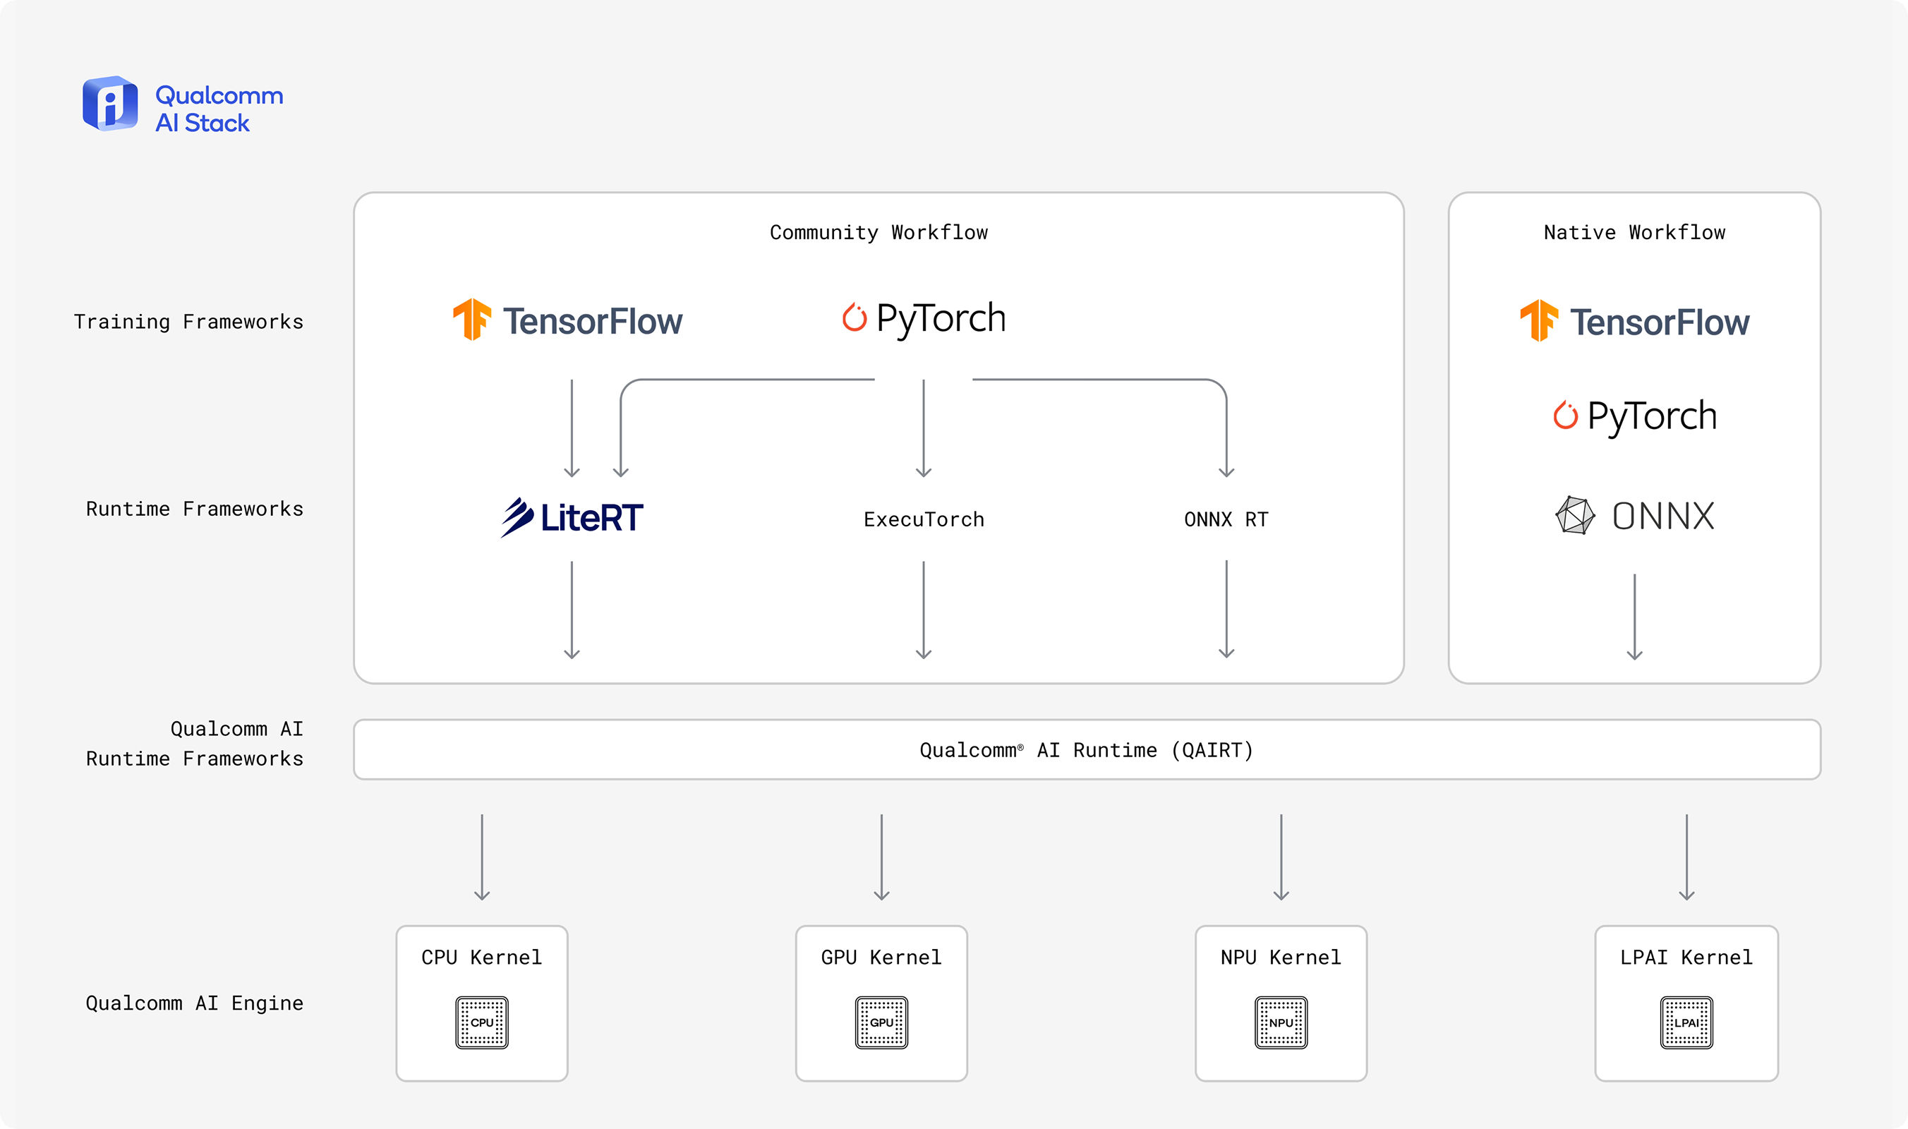
Task: Click the Training Frameworks row label
Action: coord(188,322)
